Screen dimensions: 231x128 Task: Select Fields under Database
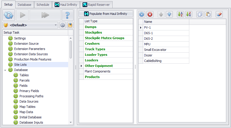point(24,86)
